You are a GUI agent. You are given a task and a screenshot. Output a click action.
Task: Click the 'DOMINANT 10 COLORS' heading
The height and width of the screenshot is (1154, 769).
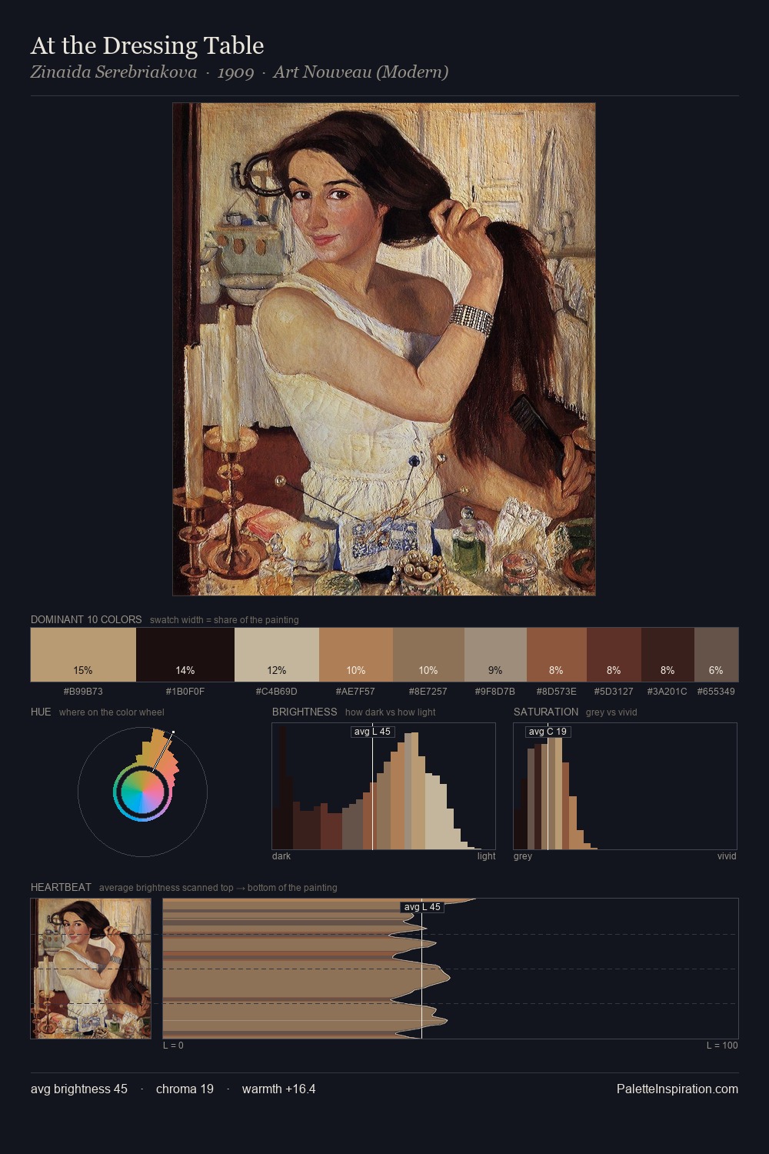(x=86, y=619)
